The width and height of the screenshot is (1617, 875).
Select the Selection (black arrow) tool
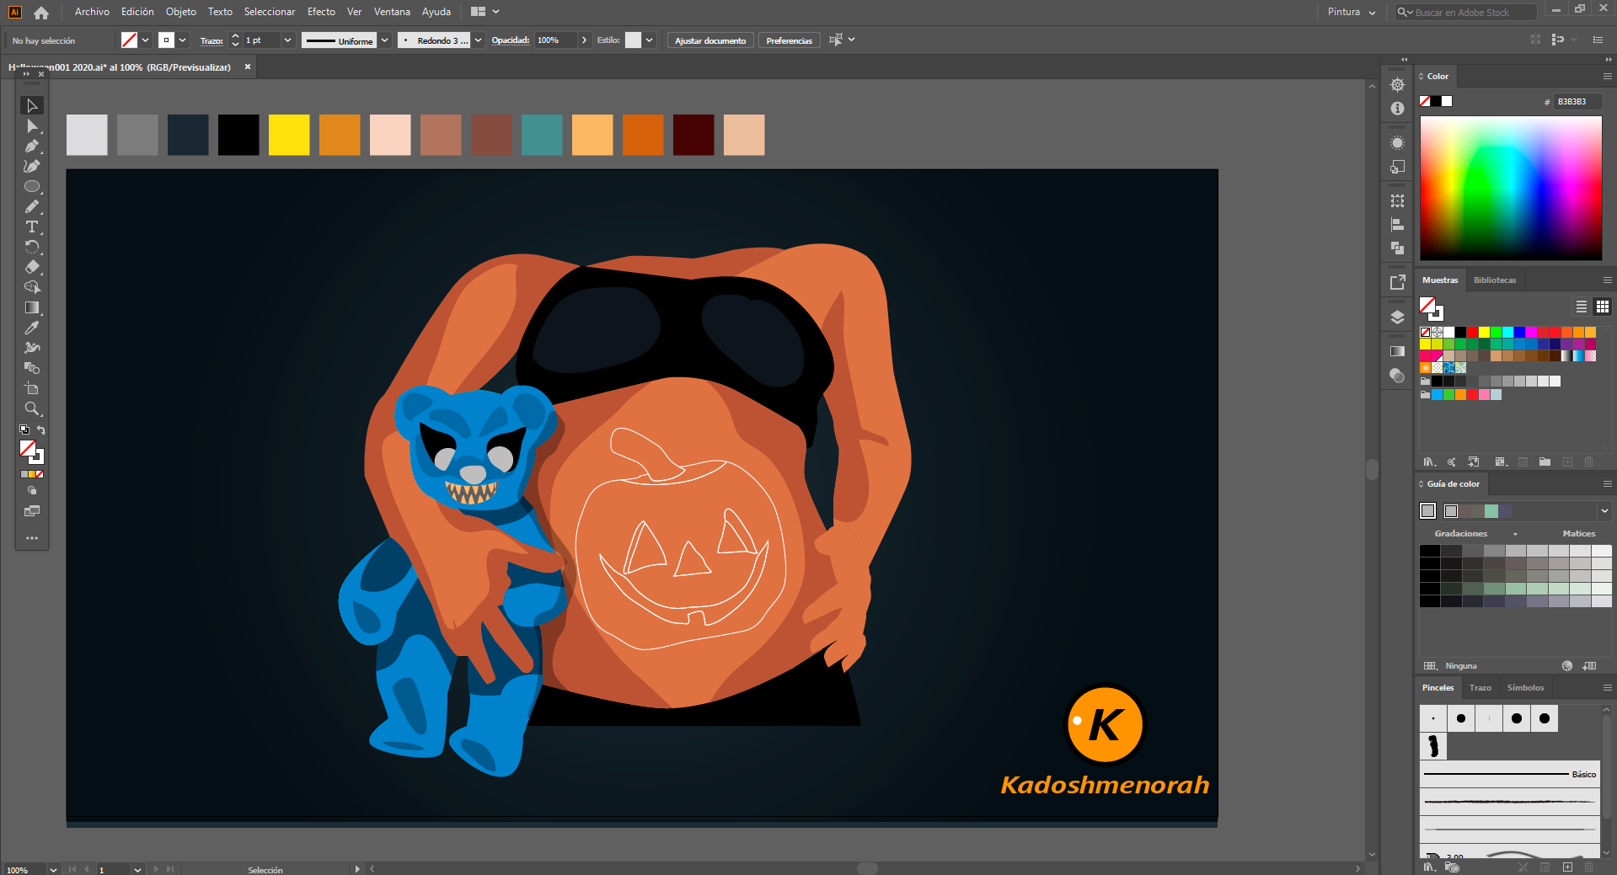[x=32, y=105]
